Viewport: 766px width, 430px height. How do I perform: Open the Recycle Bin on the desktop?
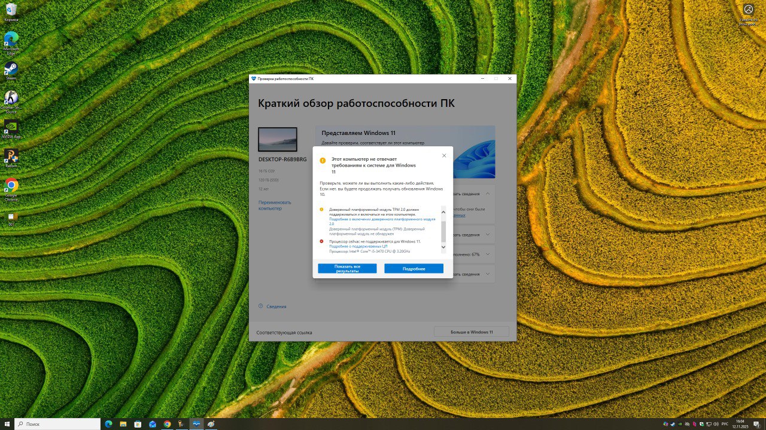click(11, 10)
